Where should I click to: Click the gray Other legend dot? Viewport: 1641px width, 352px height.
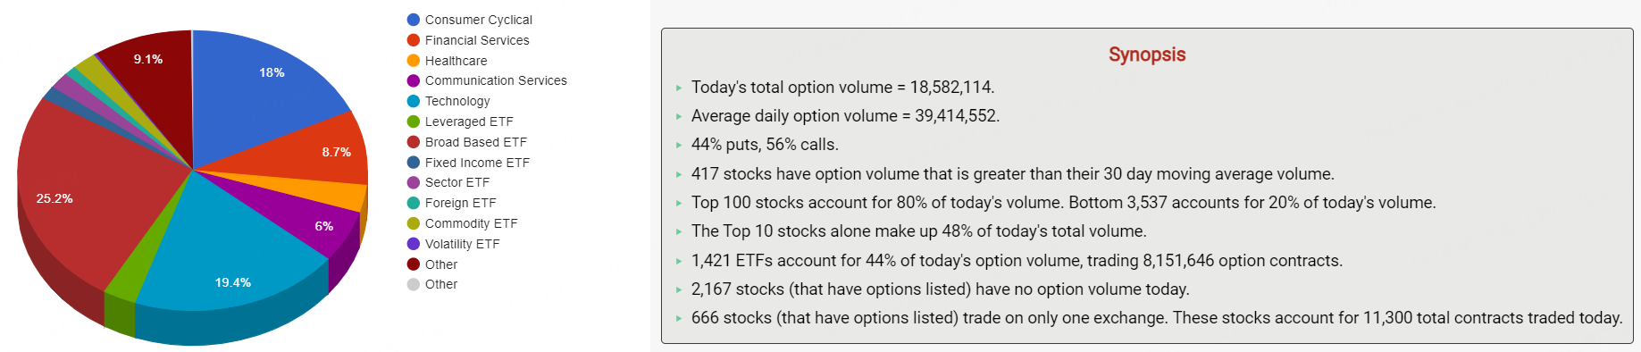pyautogui.click(x=414, y=284)
